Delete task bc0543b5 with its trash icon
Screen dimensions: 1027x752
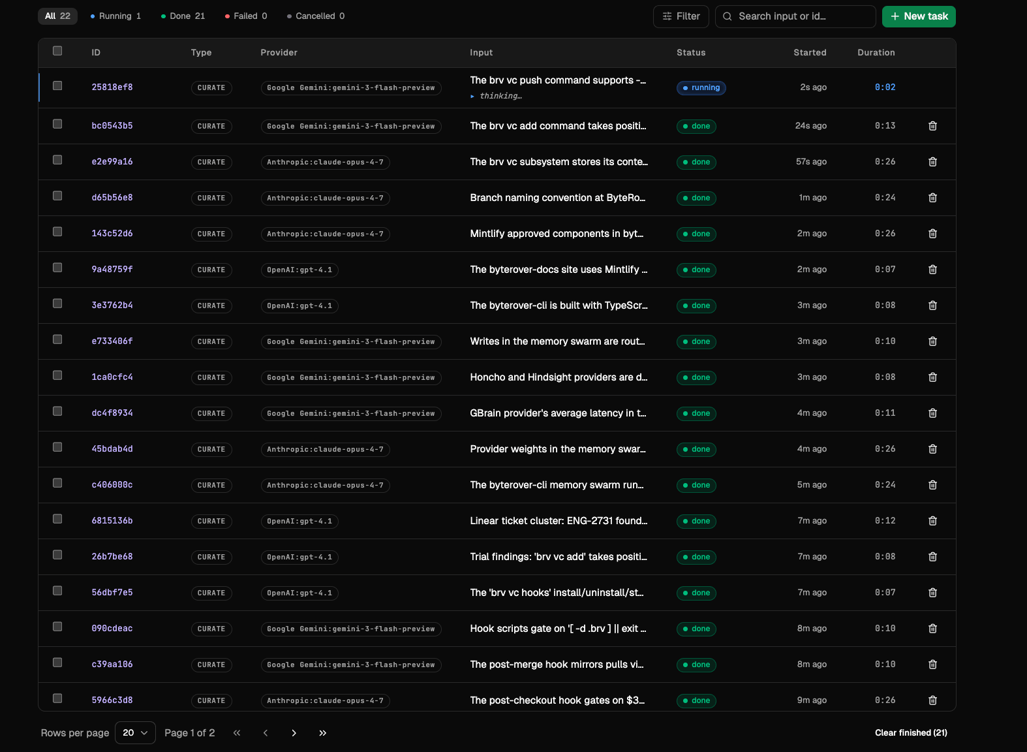coord(932,126)
